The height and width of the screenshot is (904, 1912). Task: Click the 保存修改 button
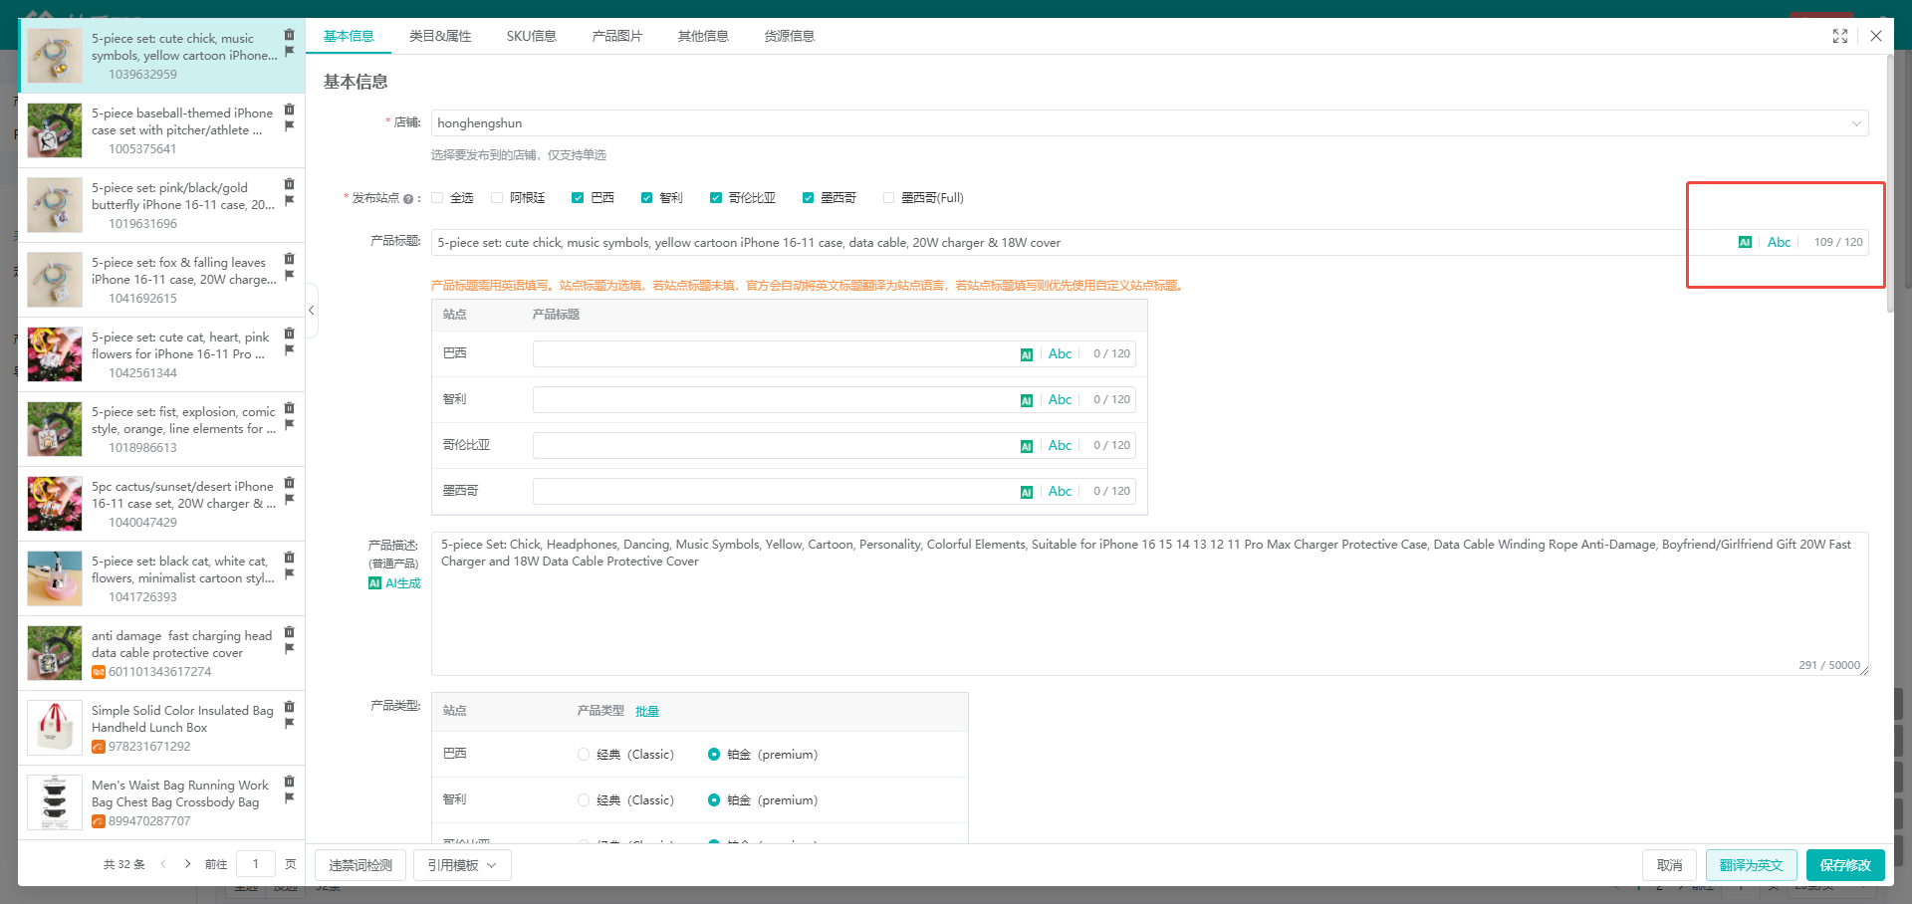coord(1844,865)
